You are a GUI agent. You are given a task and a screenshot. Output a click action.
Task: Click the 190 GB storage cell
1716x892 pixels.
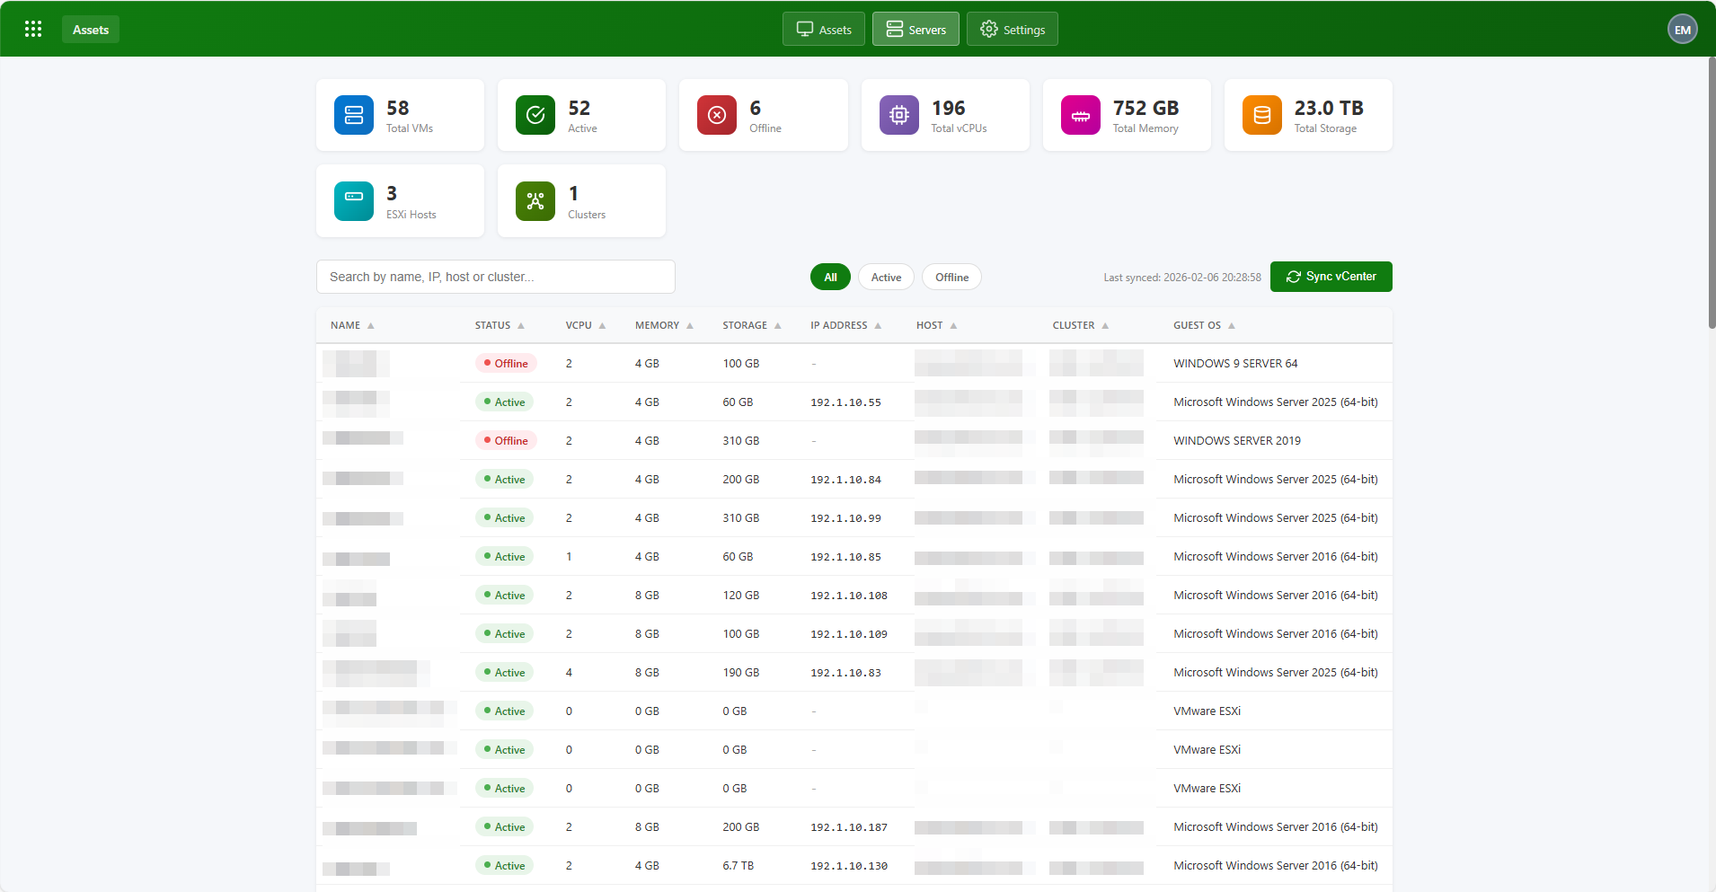(x=741, y=673)
